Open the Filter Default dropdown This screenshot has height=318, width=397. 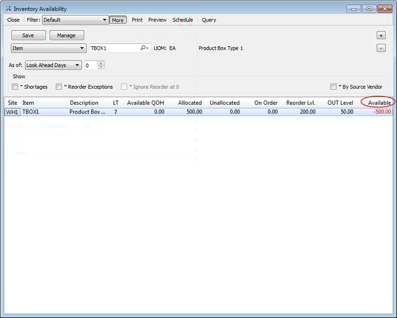click(75, 20)
